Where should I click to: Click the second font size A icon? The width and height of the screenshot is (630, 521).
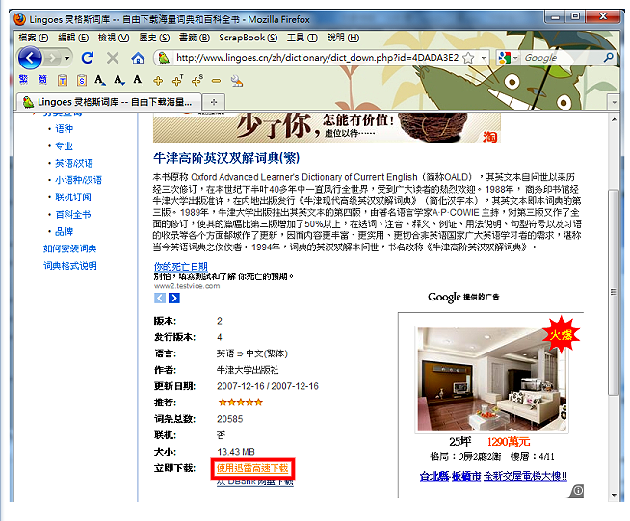coord(118,80)
